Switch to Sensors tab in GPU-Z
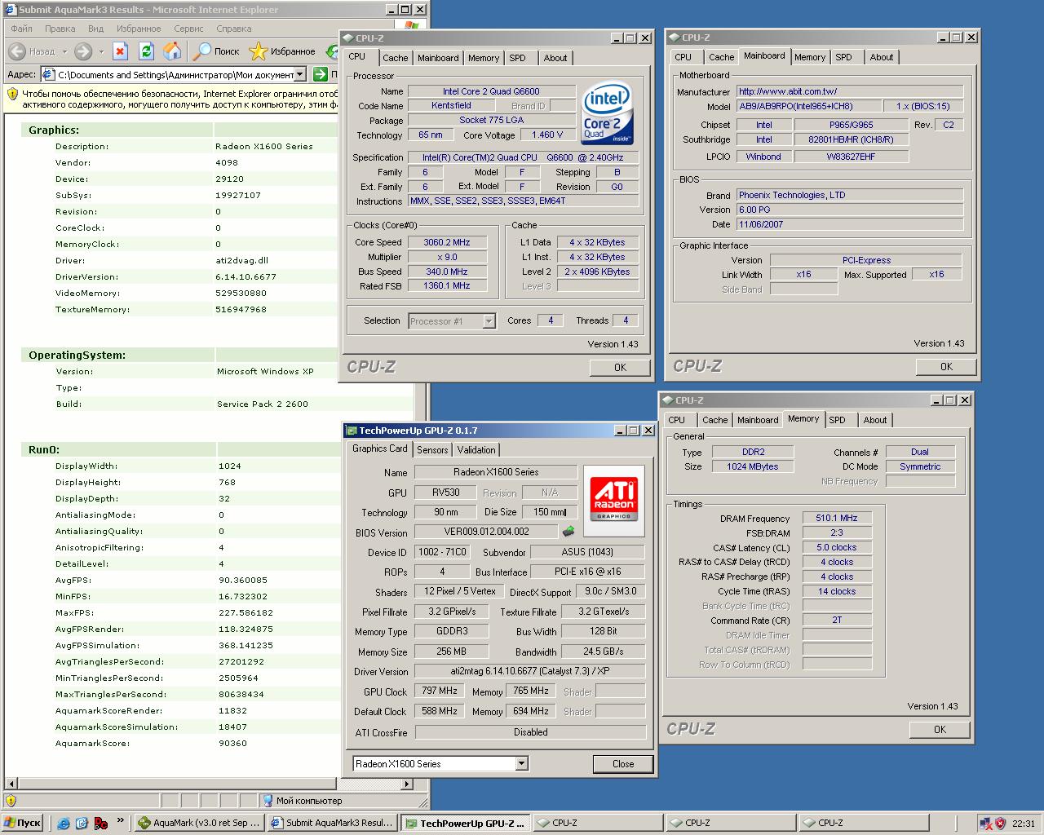Screen dimensions: 1044x835 coord(432,450)
